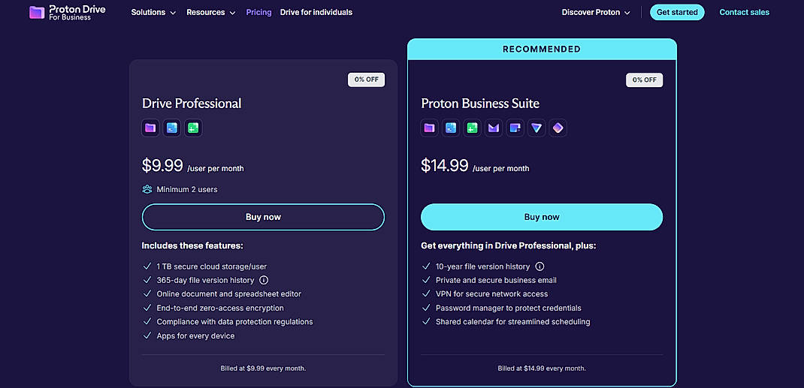Click the Get started button
Screen dimensions: 804x388
pos(677,12)
